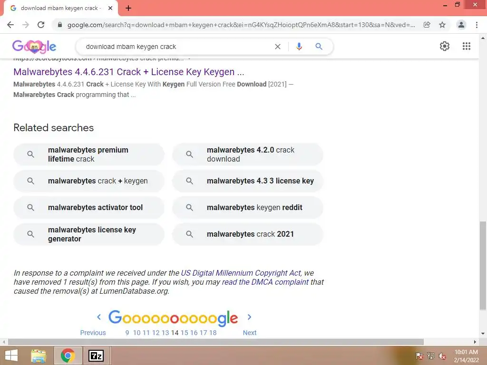Click the Google doodle logo
The width and height of the screenshot is (487, 365).
(x=34, y=47)
